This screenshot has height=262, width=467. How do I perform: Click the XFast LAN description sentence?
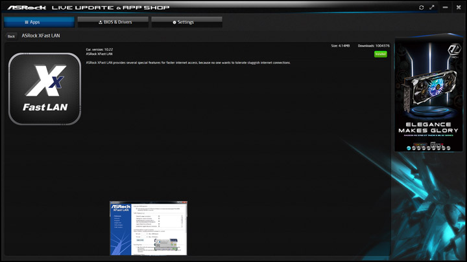[188, 63]
